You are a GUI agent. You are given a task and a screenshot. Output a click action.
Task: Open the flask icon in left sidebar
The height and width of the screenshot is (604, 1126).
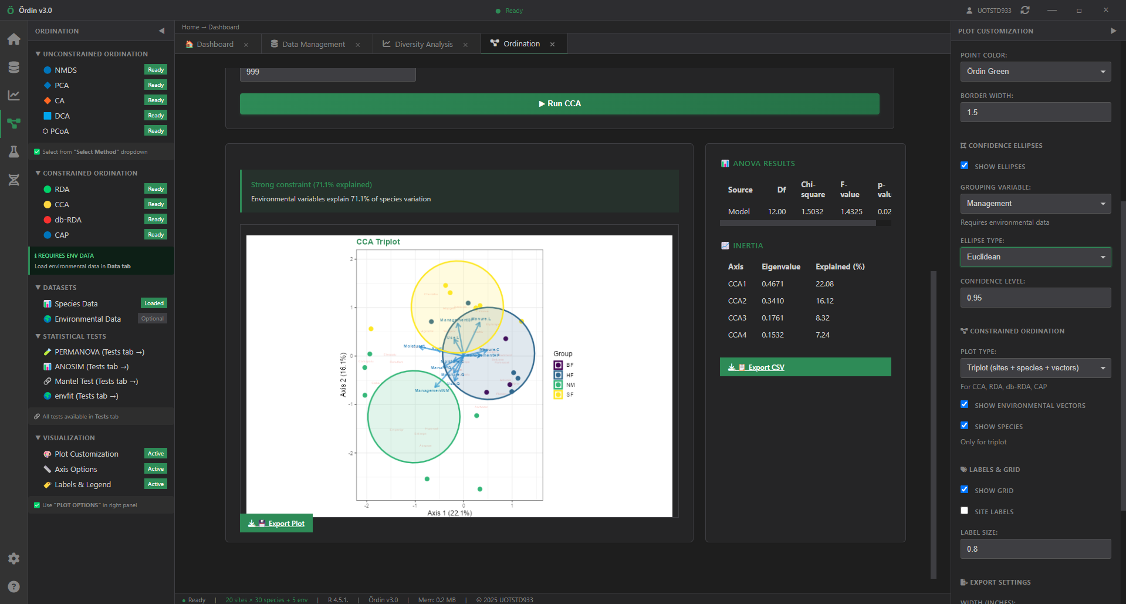[13, 151]
